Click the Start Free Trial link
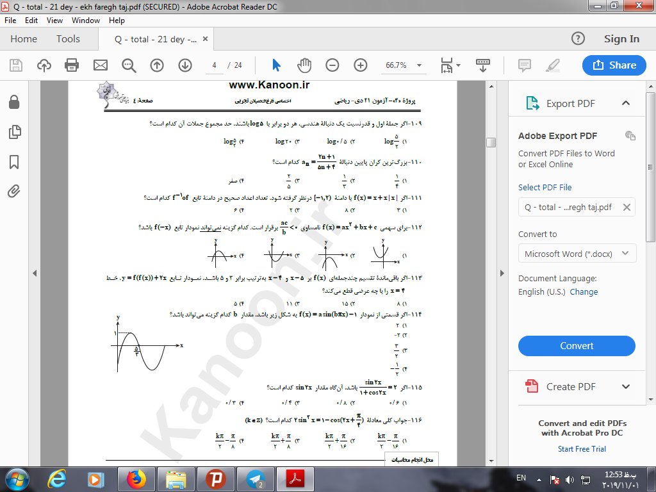 click(x=582, y=449)
